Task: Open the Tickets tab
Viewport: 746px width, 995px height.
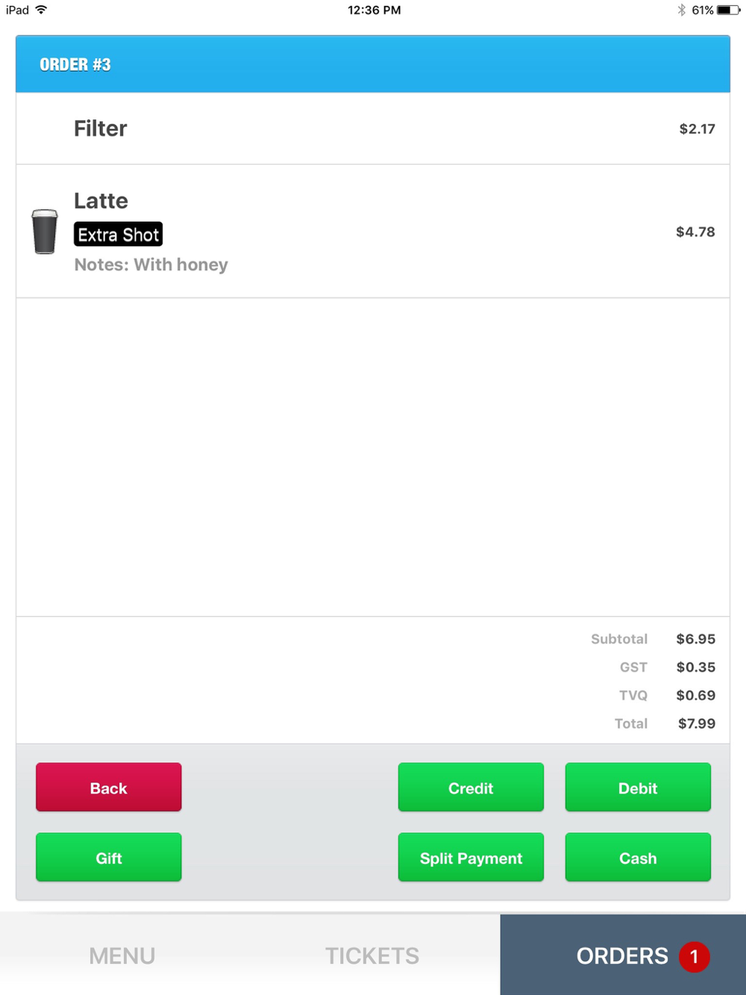Action: pos(372,955)
